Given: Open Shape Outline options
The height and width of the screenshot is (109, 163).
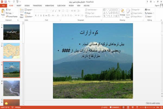Looking at the screenshot, I should (137, 13).
